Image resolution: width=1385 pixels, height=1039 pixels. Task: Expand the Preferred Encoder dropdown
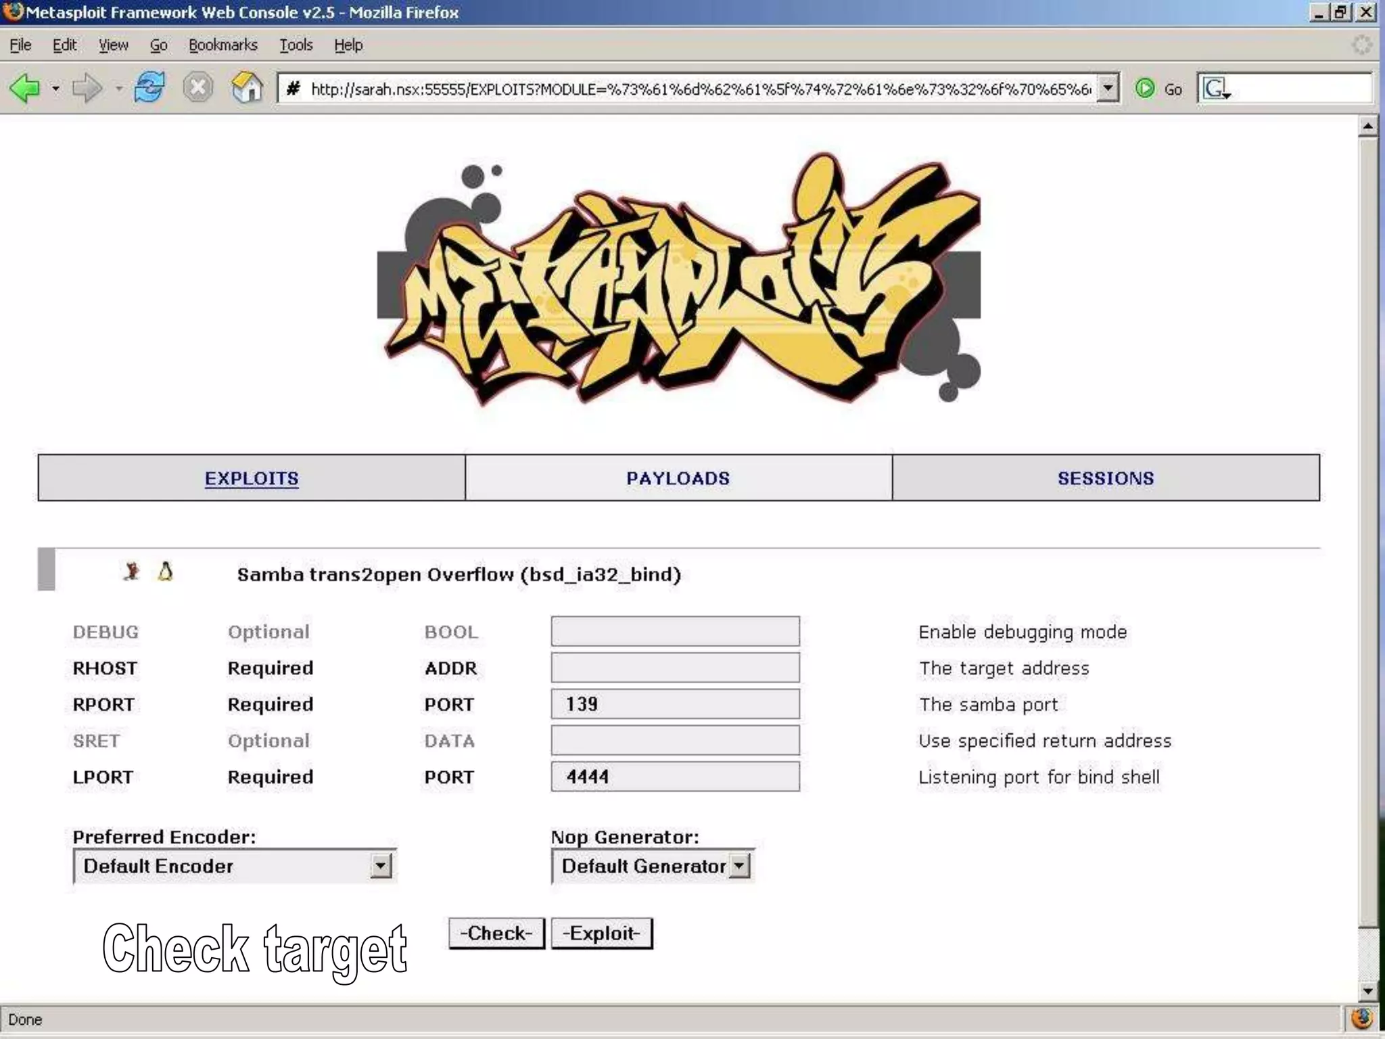tap(381, 866)
